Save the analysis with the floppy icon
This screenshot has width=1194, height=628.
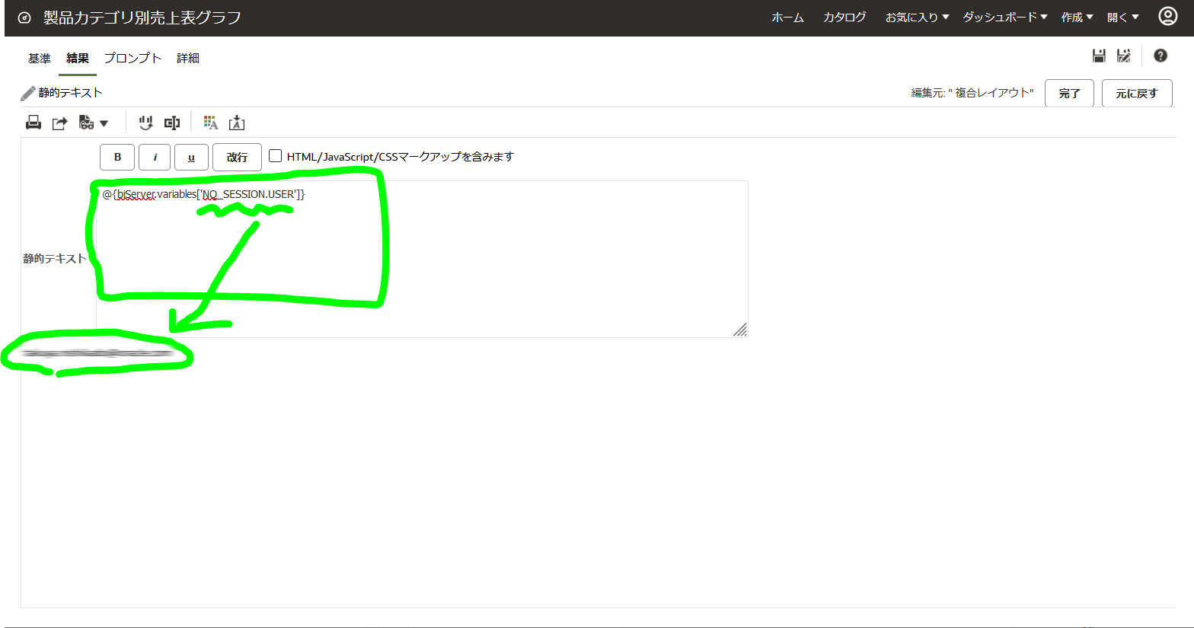click(1099, 56)
